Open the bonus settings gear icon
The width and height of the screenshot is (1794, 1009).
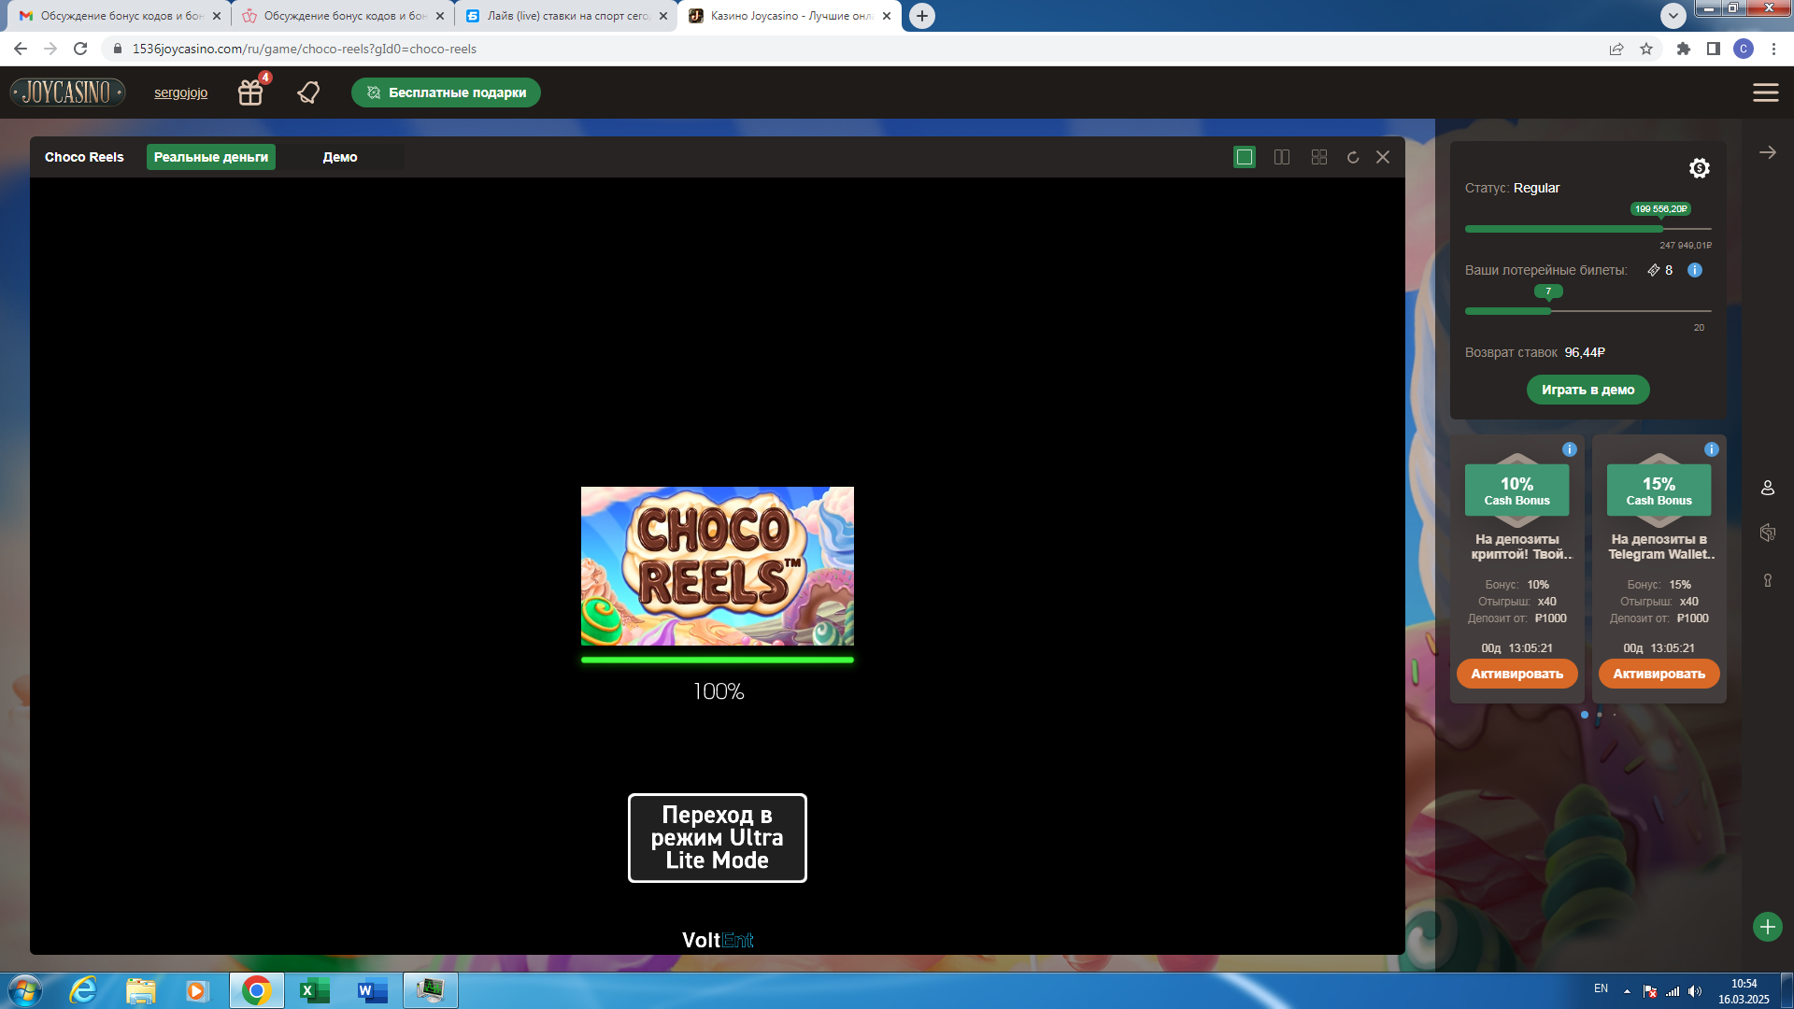(x=1699, y=168)
